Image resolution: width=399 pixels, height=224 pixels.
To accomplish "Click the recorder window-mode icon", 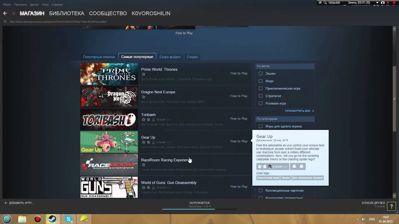I will pos(320,2).
